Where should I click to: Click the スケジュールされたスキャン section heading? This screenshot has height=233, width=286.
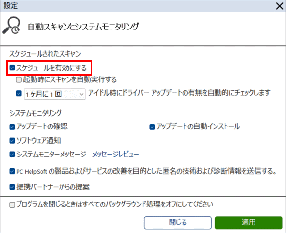45,54
